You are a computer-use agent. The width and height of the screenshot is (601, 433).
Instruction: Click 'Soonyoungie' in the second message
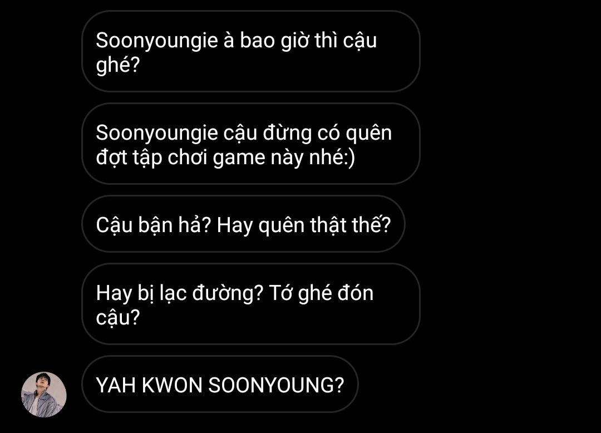pyautogui.click(x=157, y=134)
